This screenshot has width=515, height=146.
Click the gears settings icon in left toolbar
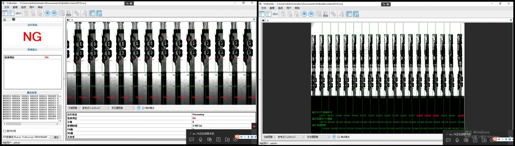click(77, 13)
